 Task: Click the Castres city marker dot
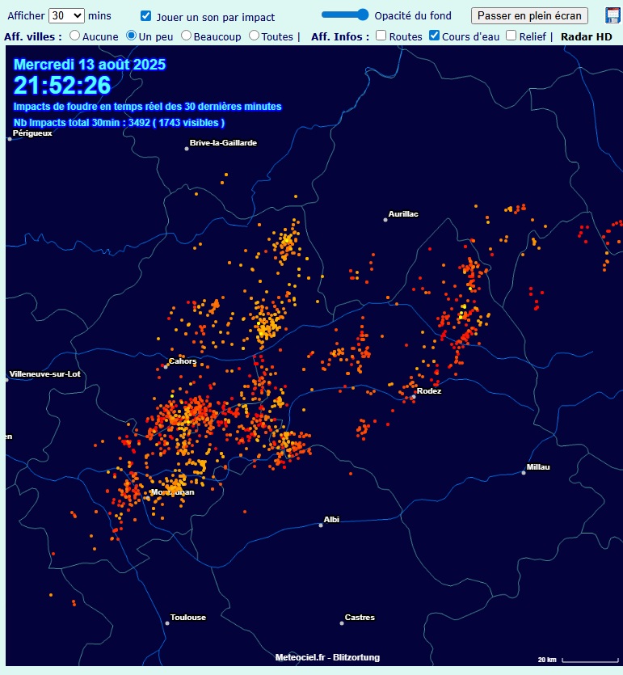(x=341, y=623)
